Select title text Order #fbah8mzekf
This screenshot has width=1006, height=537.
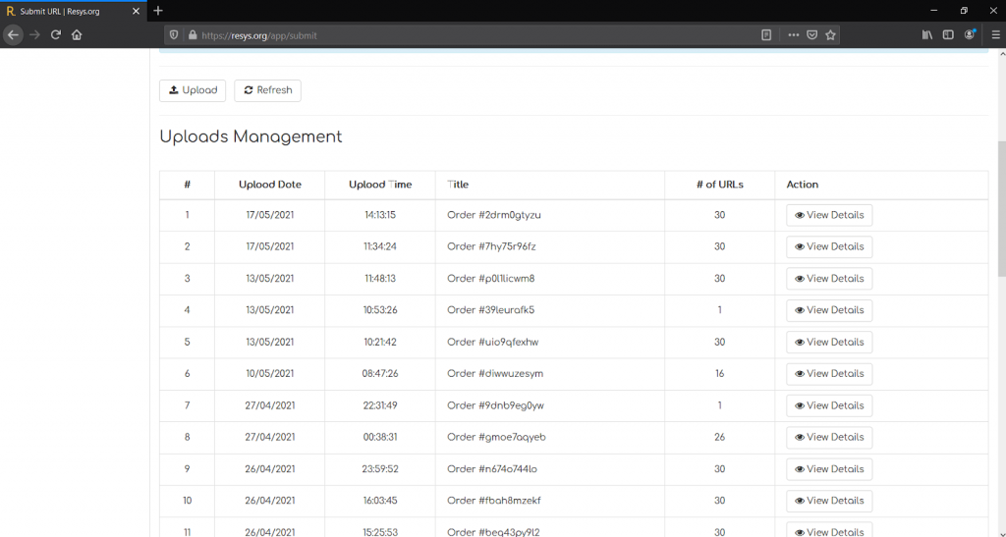pos(494,501)
